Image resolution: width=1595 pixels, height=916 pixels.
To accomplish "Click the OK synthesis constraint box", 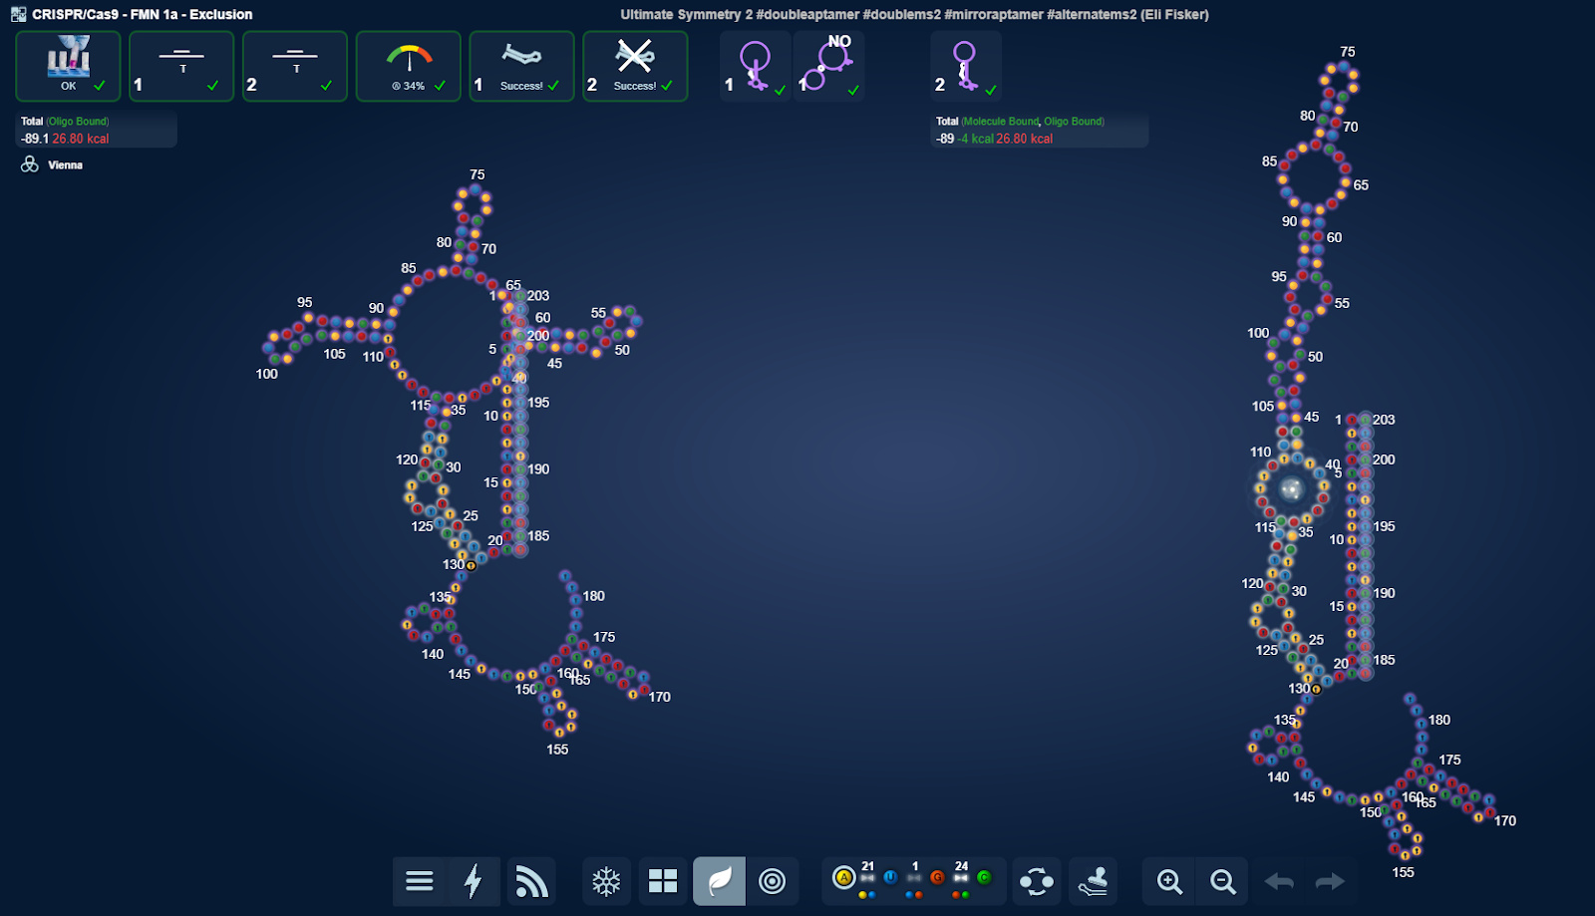I will click(x=68, y=66).
